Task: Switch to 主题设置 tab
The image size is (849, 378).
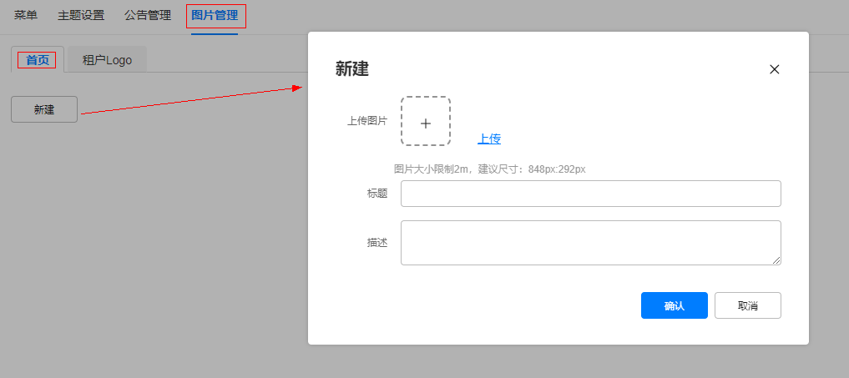Action: click(x=81, y=16)
